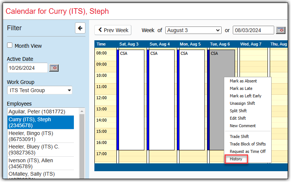The image size is (291, 182).
Task: Open the Week of August 3 dropdown
Action: [193, 30]
